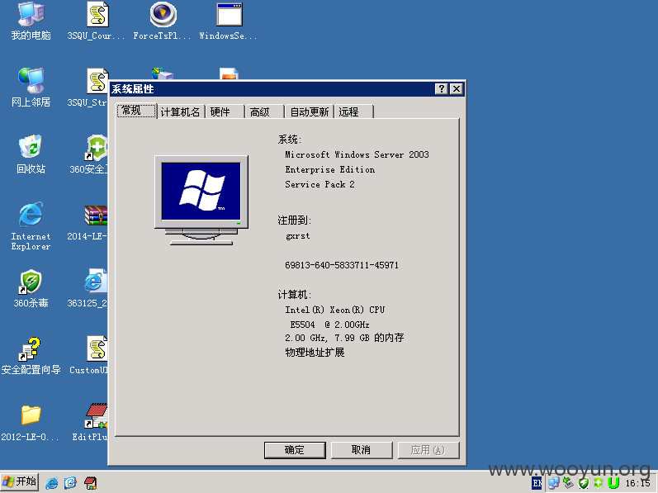Screen dimensions: 658x493
Task: Switch to the 远程 tab
Action: pos(353,111)
